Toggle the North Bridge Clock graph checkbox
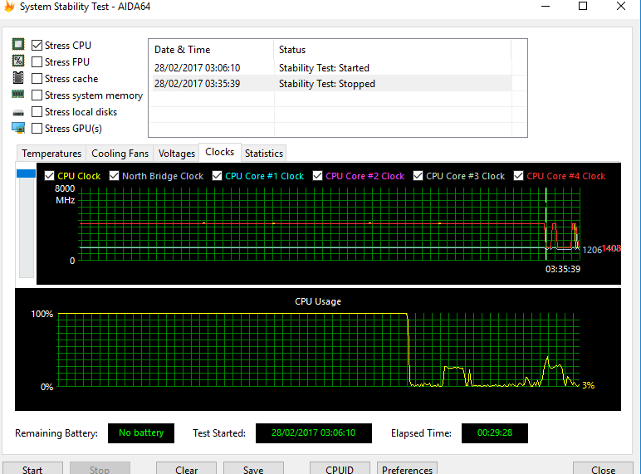Screen dimensions: 641x474 (114, 176)
